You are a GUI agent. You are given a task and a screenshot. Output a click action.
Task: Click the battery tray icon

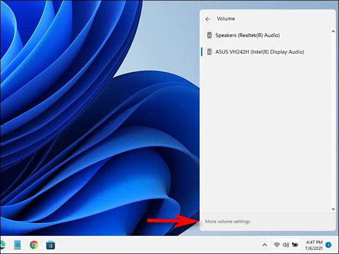pyautogui.click(x=295, y=245)
